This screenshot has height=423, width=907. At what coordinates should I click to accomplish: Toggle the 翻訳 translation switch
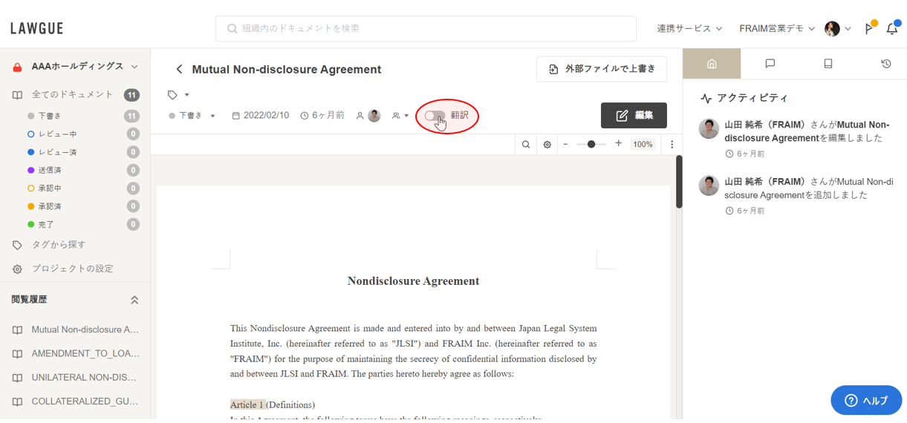(x=435, y=116)
